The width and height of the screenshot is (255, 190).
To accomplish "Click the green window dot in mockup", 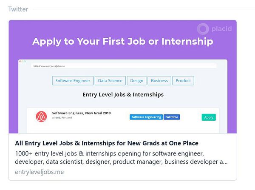I will pyautogui.click(x=25, y=62).
